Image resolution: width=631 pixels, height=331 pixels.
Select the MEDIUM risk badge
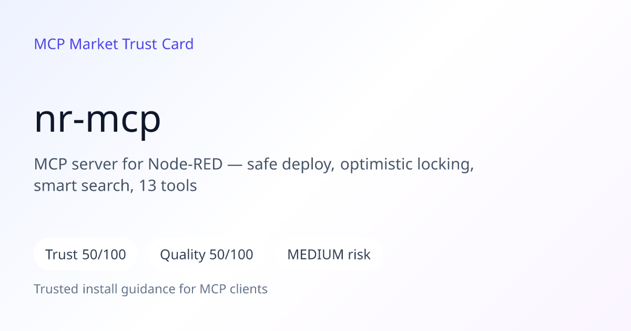[329, 254]
